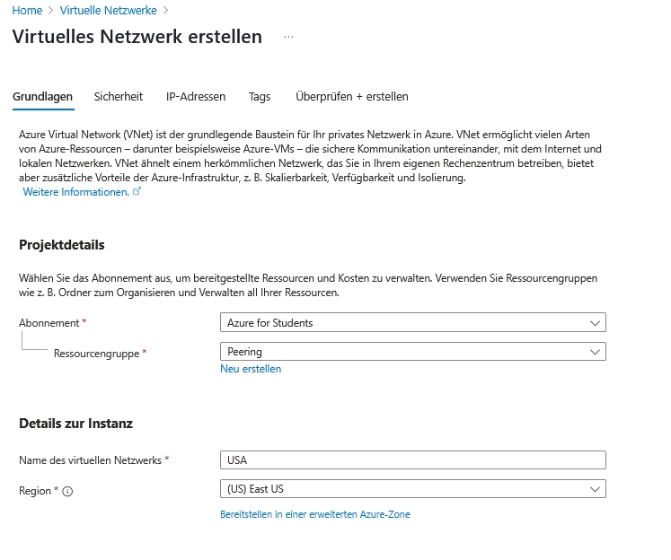Open the Region dropdown set to East US
The width and height of the screenshot is (671, 560).
tap(412, 489)
